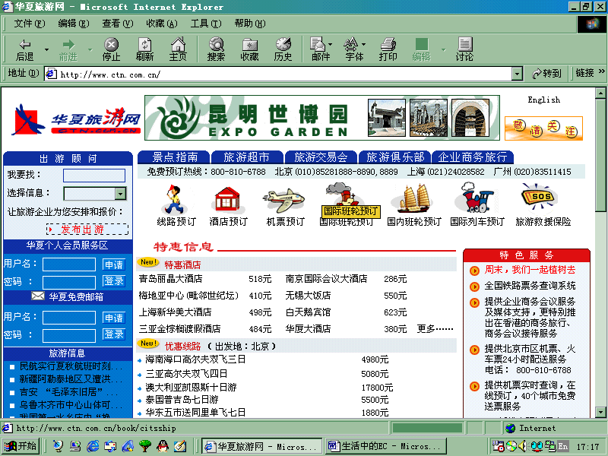
Task: Click the vertical scrollbar down arrow
Action: pos(600,412)
